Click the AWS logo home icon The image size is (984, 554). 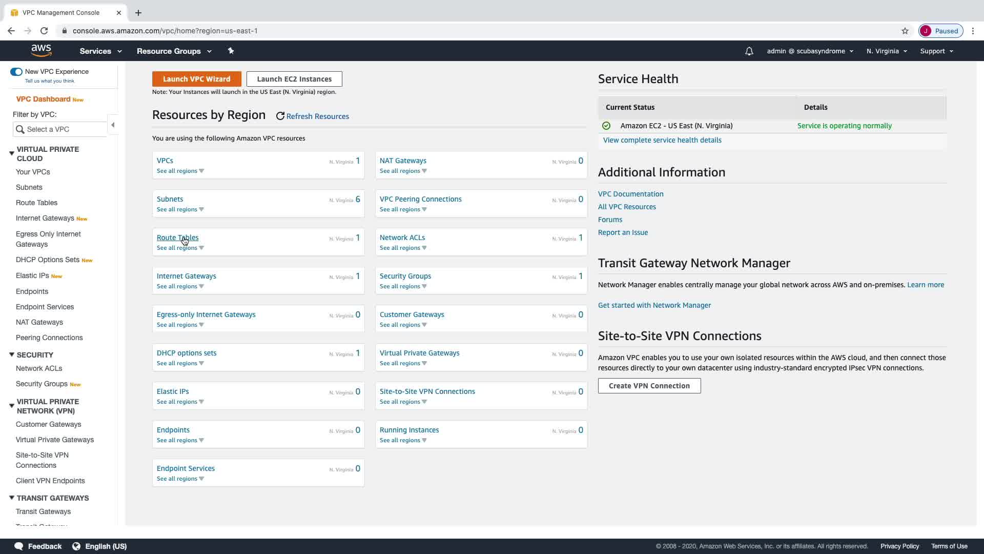click(x=41, y=50)
